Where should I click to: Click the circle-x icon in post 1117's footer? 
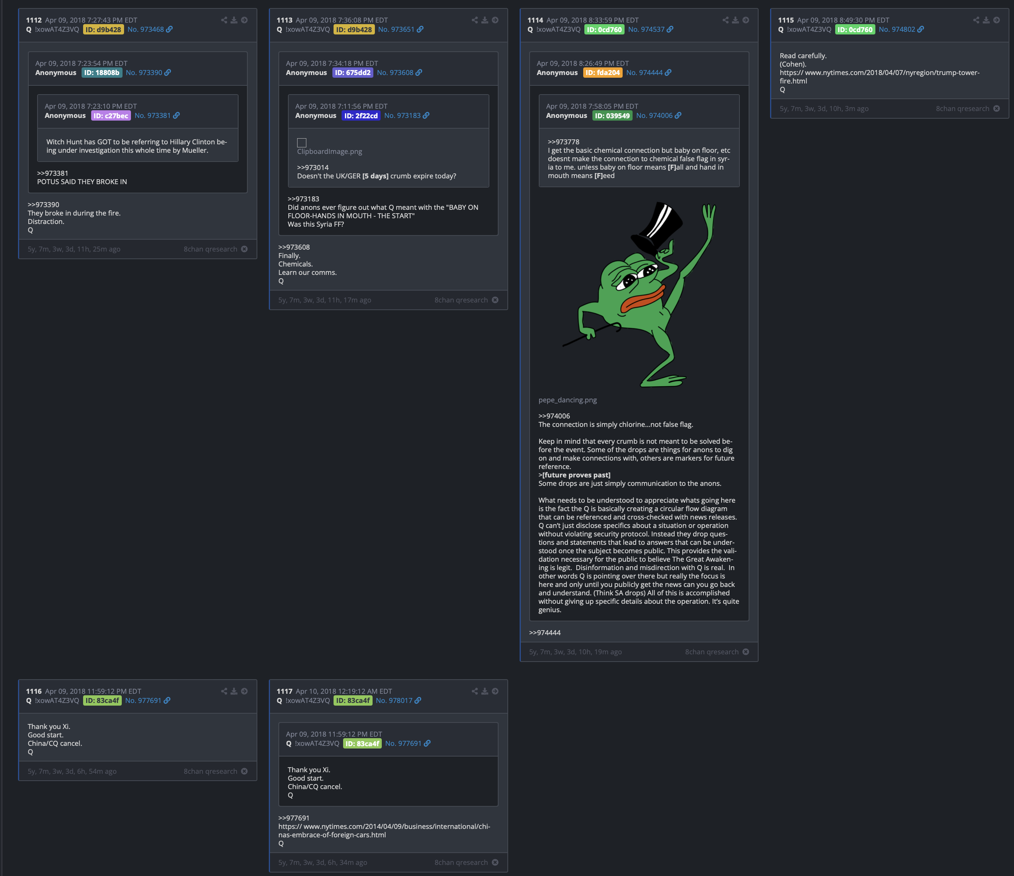pos(495,862)
